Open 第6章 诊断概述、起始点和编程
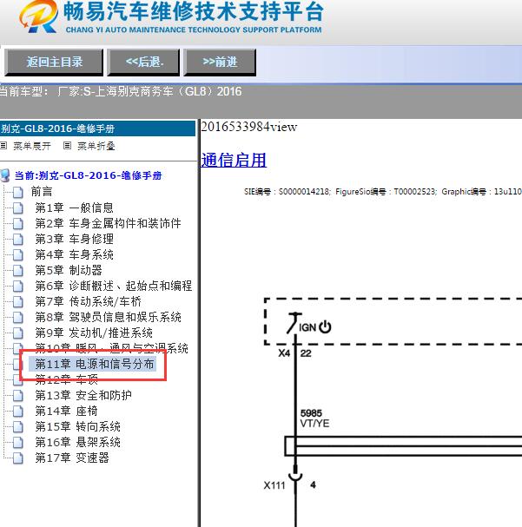 pyautogui.click(x=114, y=286)
